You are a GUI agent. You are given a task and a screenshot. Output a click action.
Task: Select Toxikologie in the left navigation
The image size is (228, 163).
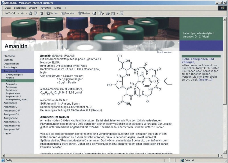click(10, 67)
